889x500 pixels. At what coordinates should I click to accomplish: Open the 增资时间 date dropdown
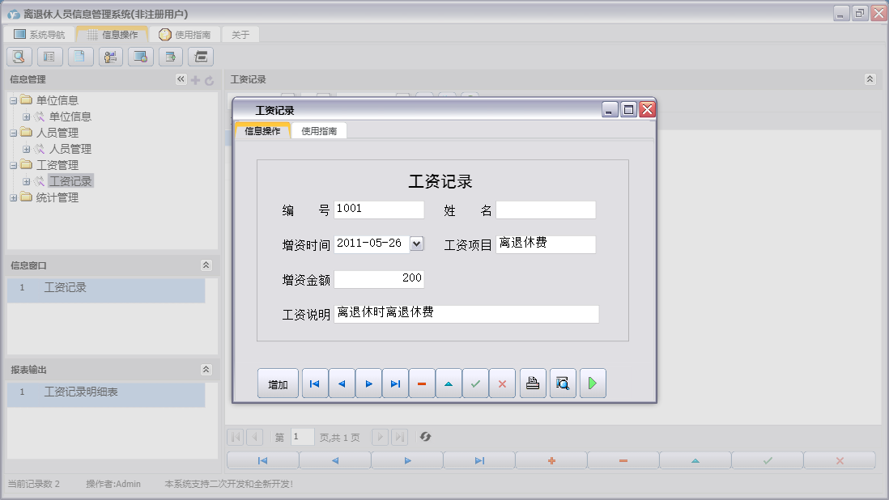click(x=417, y=244)
